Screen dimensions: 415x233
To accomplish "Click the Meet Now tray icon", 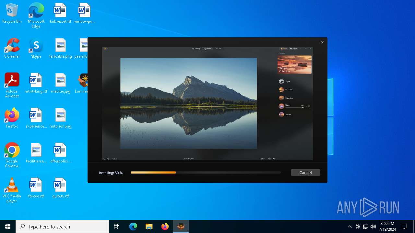I will 358,227.
